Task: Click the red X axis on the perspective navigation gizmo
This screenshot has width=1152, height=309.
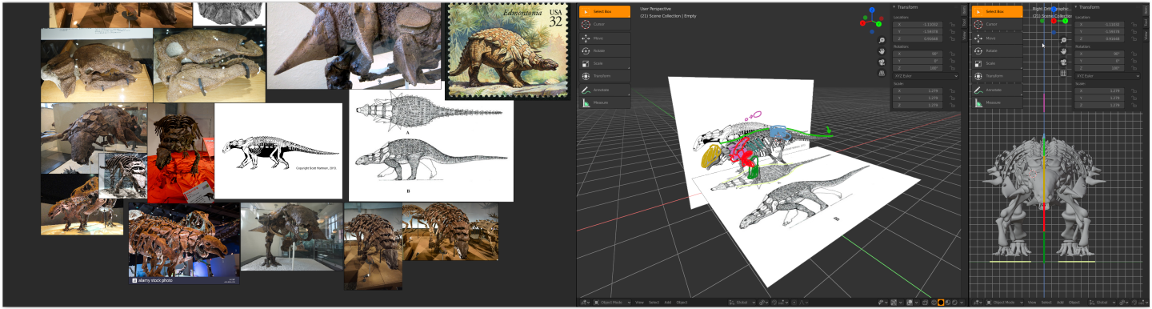Action: coord(862,23)
